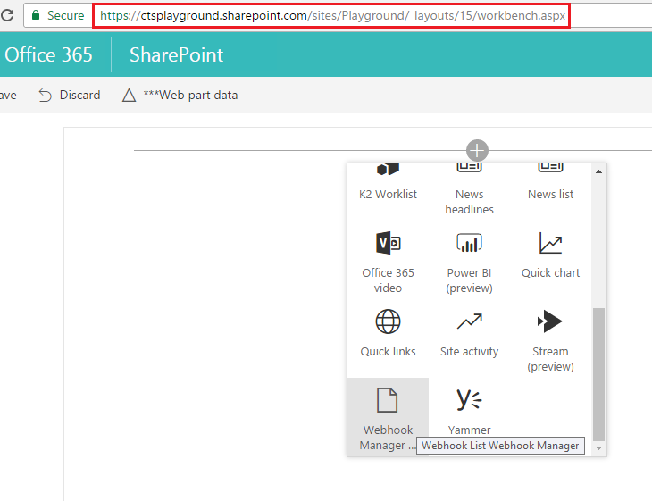Add the Quick links globe icon
This screenshot has height=501, width=652.
(x=388, y=321)
